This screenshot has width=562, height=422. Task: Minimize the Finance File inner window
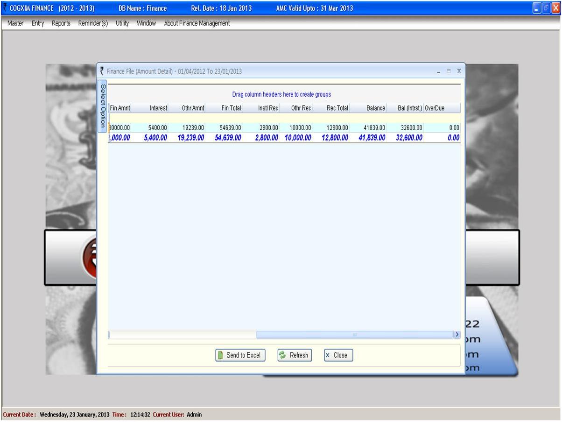coord(438,71)
